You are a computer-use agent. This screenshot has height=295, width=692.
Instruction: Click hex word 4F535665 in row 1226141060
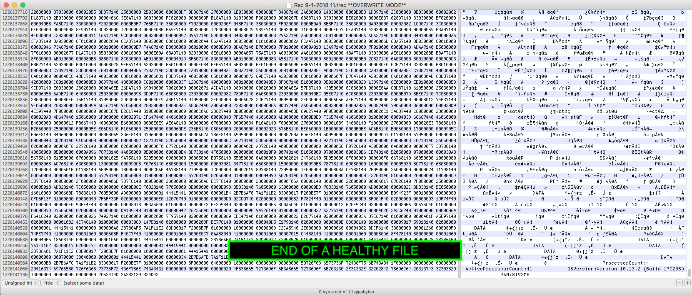tap(243, 269)
